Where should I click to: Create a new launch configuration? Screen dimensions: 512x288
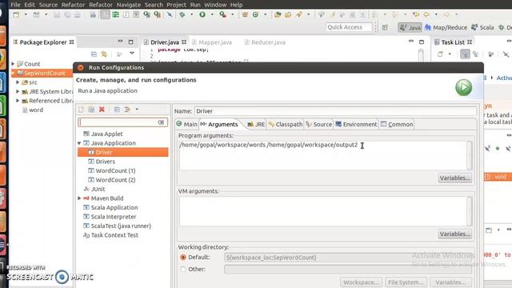[x=81, y=110]
